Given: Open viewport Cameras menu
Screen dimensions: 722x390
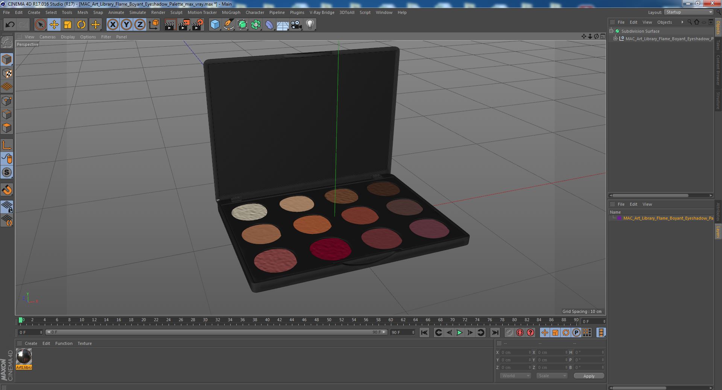Looking at the screenshot, I should (x=47, y=37).
